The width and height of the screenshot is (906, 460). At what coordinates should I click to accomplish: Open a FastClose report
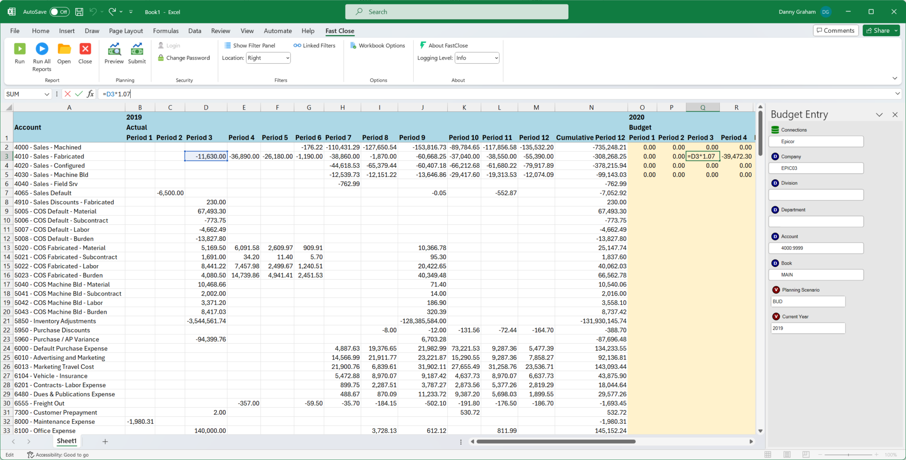pyautogui.click(x=64, y=54)
